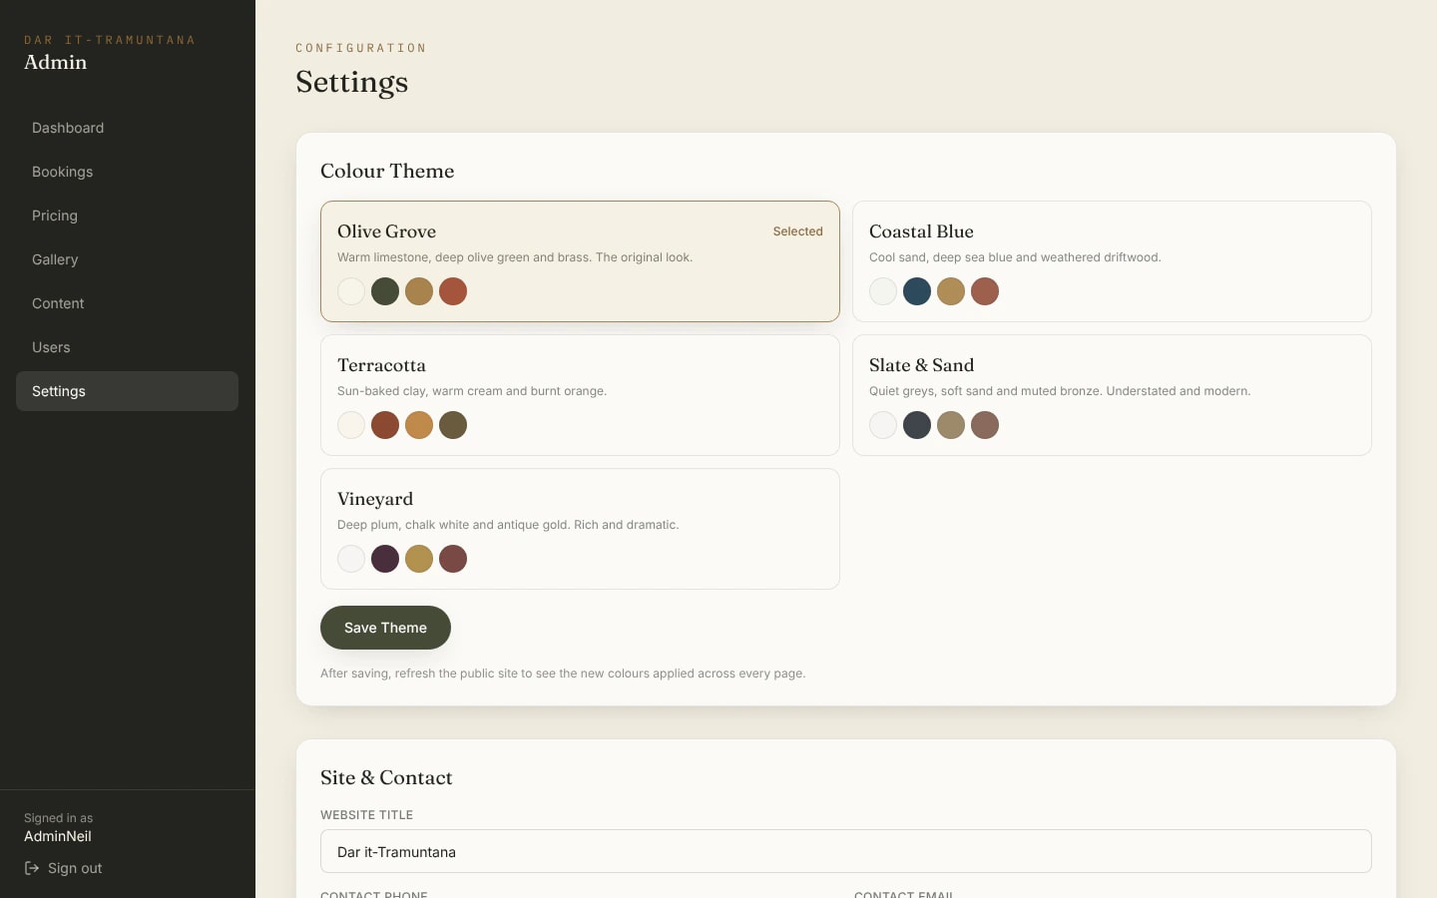
Task: Click Coastal Blue's deep sea blue swatch
Action: pos(917,291)
